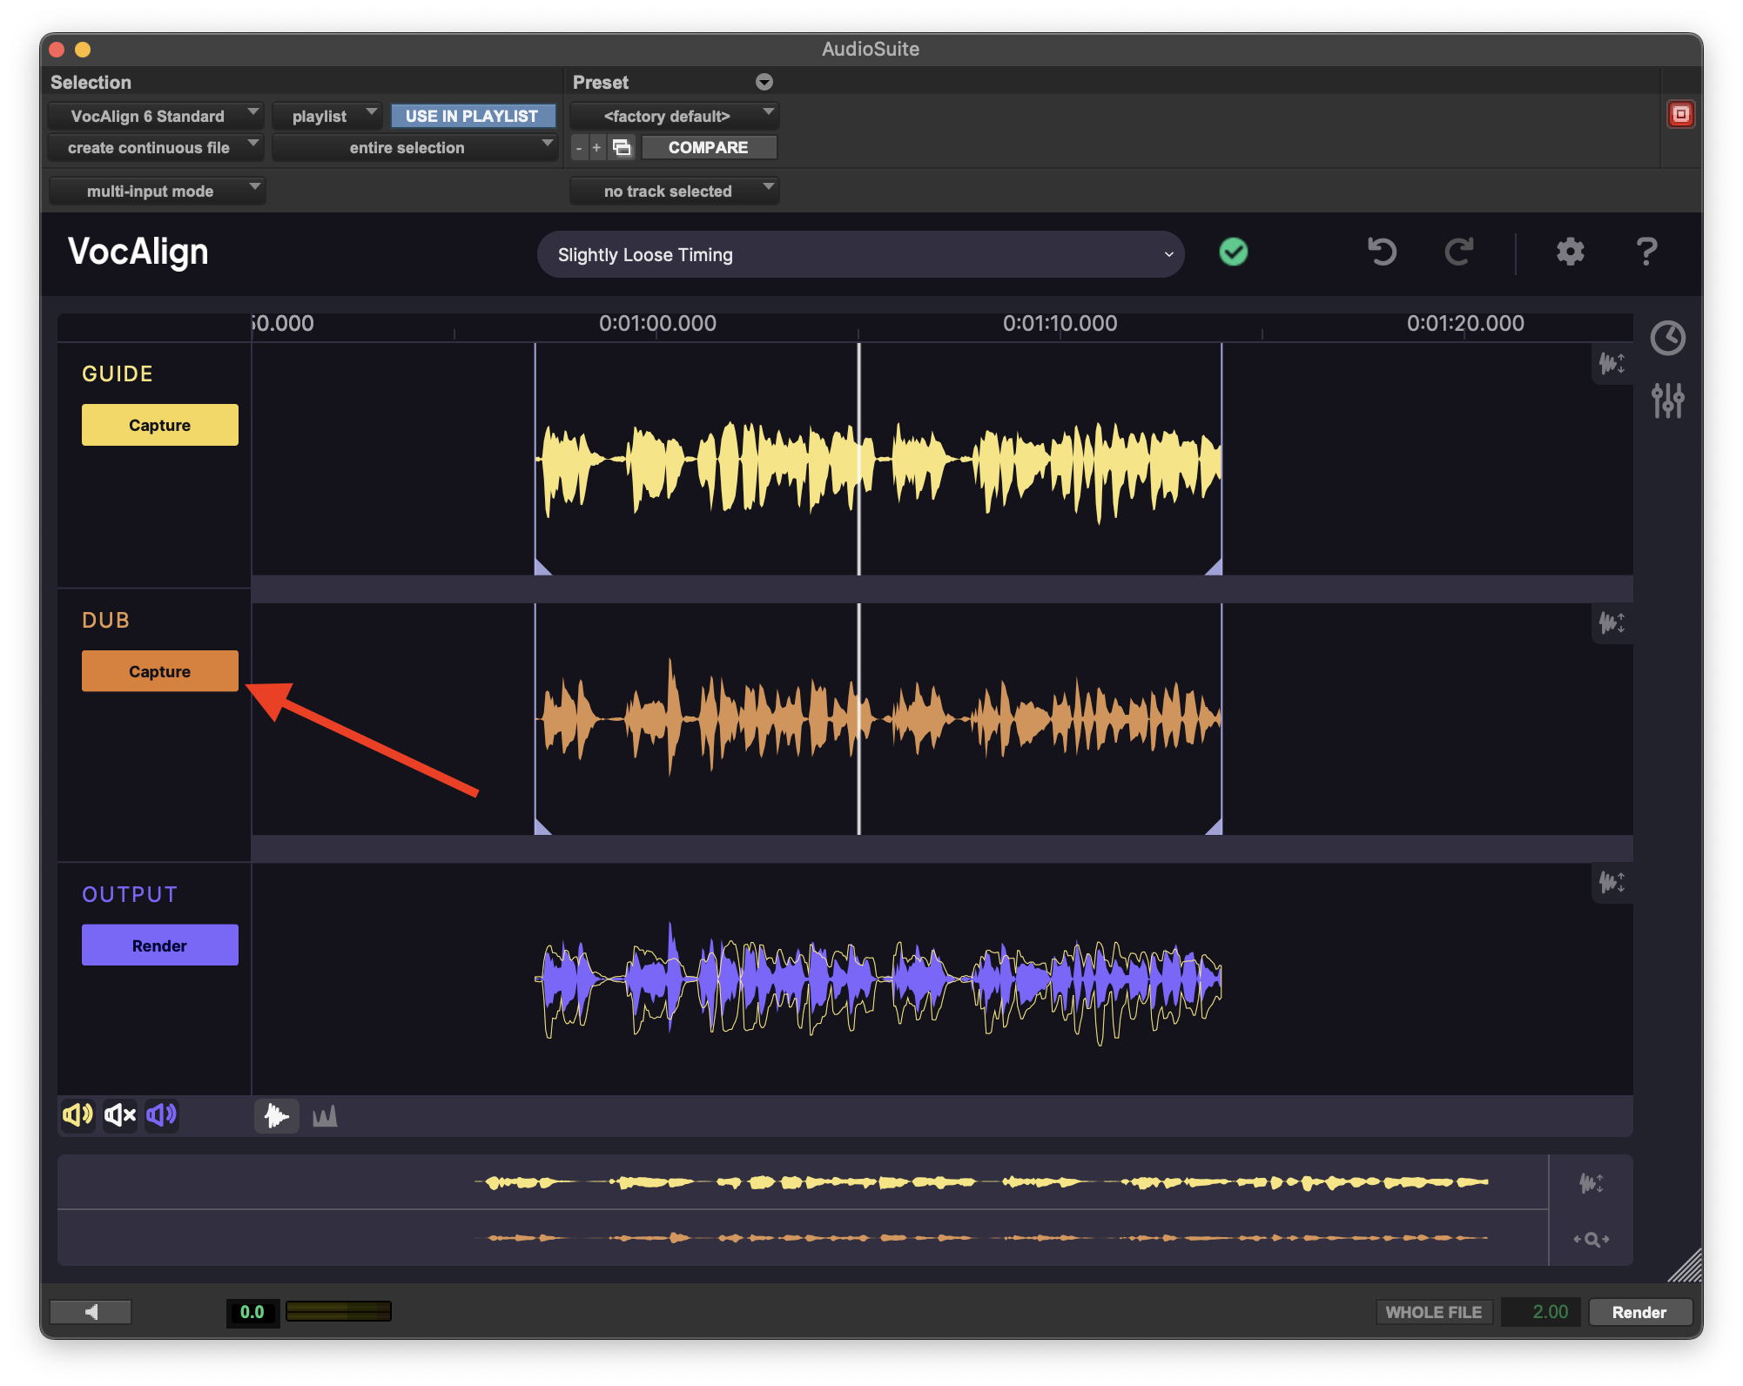Open the multi-input mode dropdown
Image resolution: width=1743 pixels, height=1386 pixels.
click(157, 191)
